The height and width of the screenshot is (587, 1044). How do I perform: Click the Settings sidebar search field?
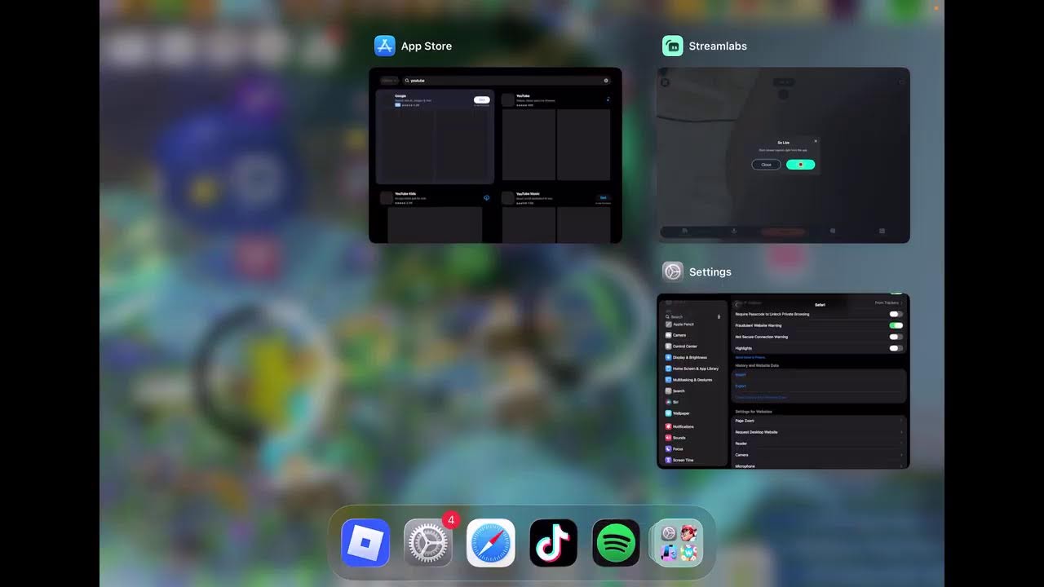click(693, 316)
